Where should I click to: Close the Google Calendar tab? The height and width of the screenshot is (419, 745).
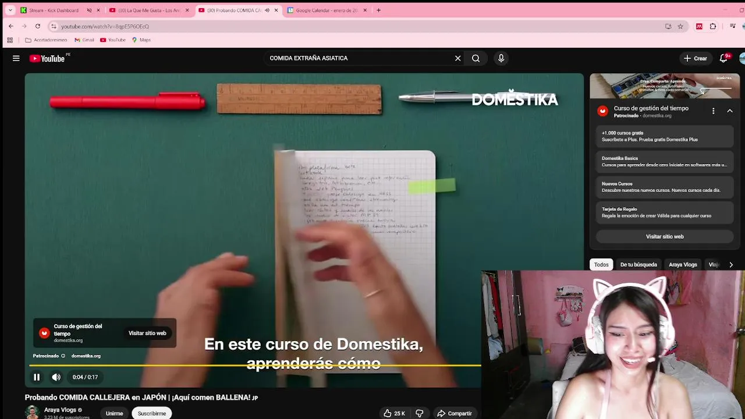365,10
